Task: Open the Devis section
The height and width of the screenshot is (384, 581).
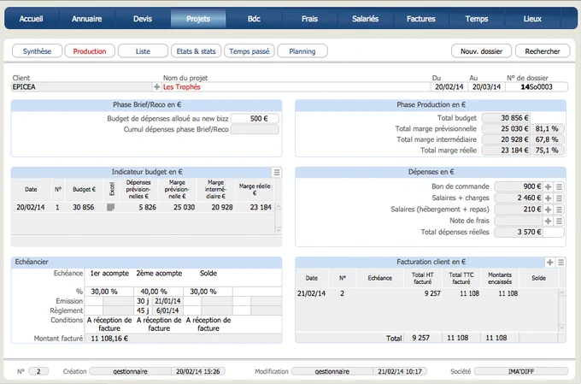Action: click(143, 19)
